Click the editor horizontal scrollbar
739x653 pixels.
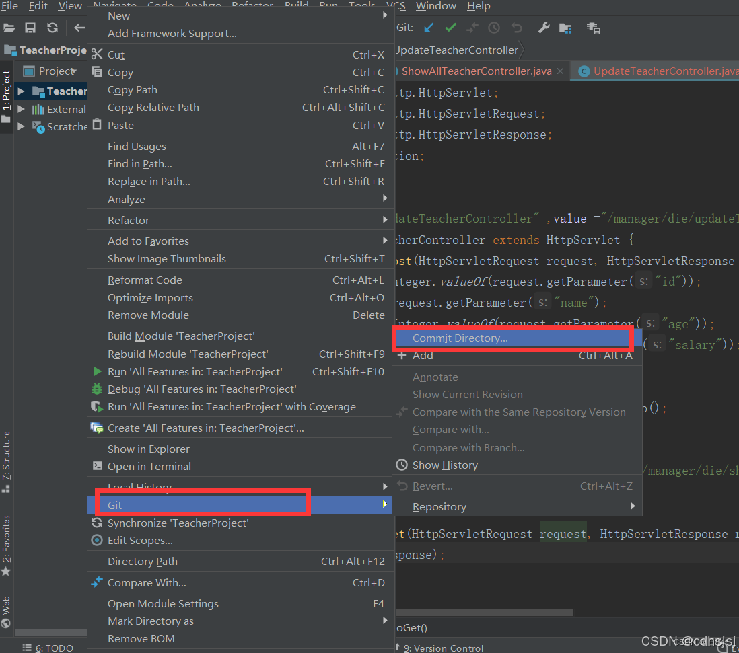pyautogui.click(x=484, y=613)
